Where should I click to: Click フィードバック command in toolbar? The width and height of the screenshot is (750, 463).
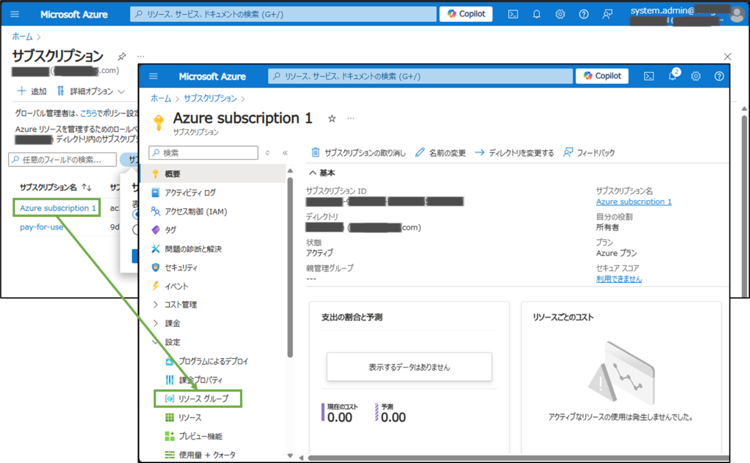589,152
